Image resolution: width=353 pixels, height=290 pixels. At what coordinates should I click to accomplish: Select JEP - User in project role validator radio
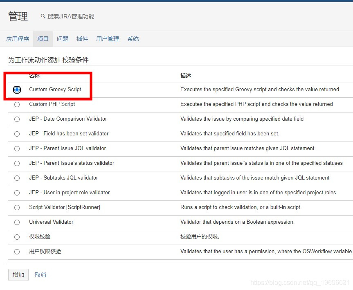tap(17, 193)
